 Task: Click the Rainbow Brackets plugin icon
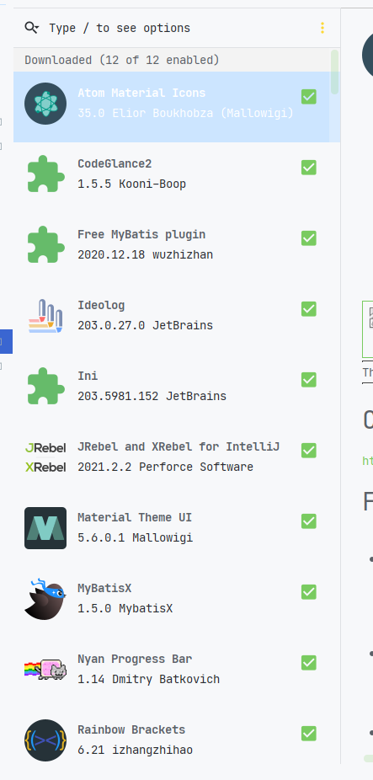pyautogui.click(x=45, y=740)
